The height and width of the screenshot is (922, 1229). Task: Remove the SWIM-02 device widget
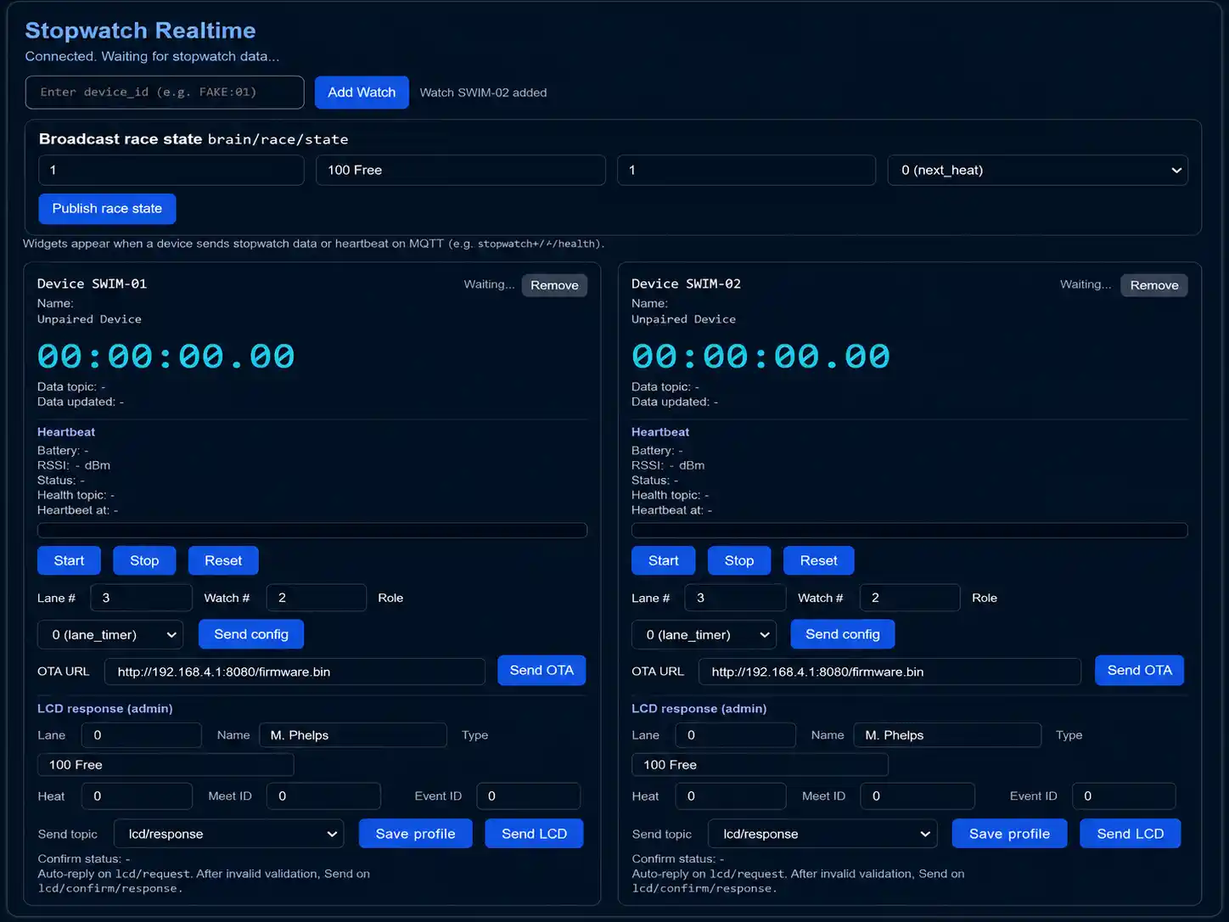(1154, 285)
